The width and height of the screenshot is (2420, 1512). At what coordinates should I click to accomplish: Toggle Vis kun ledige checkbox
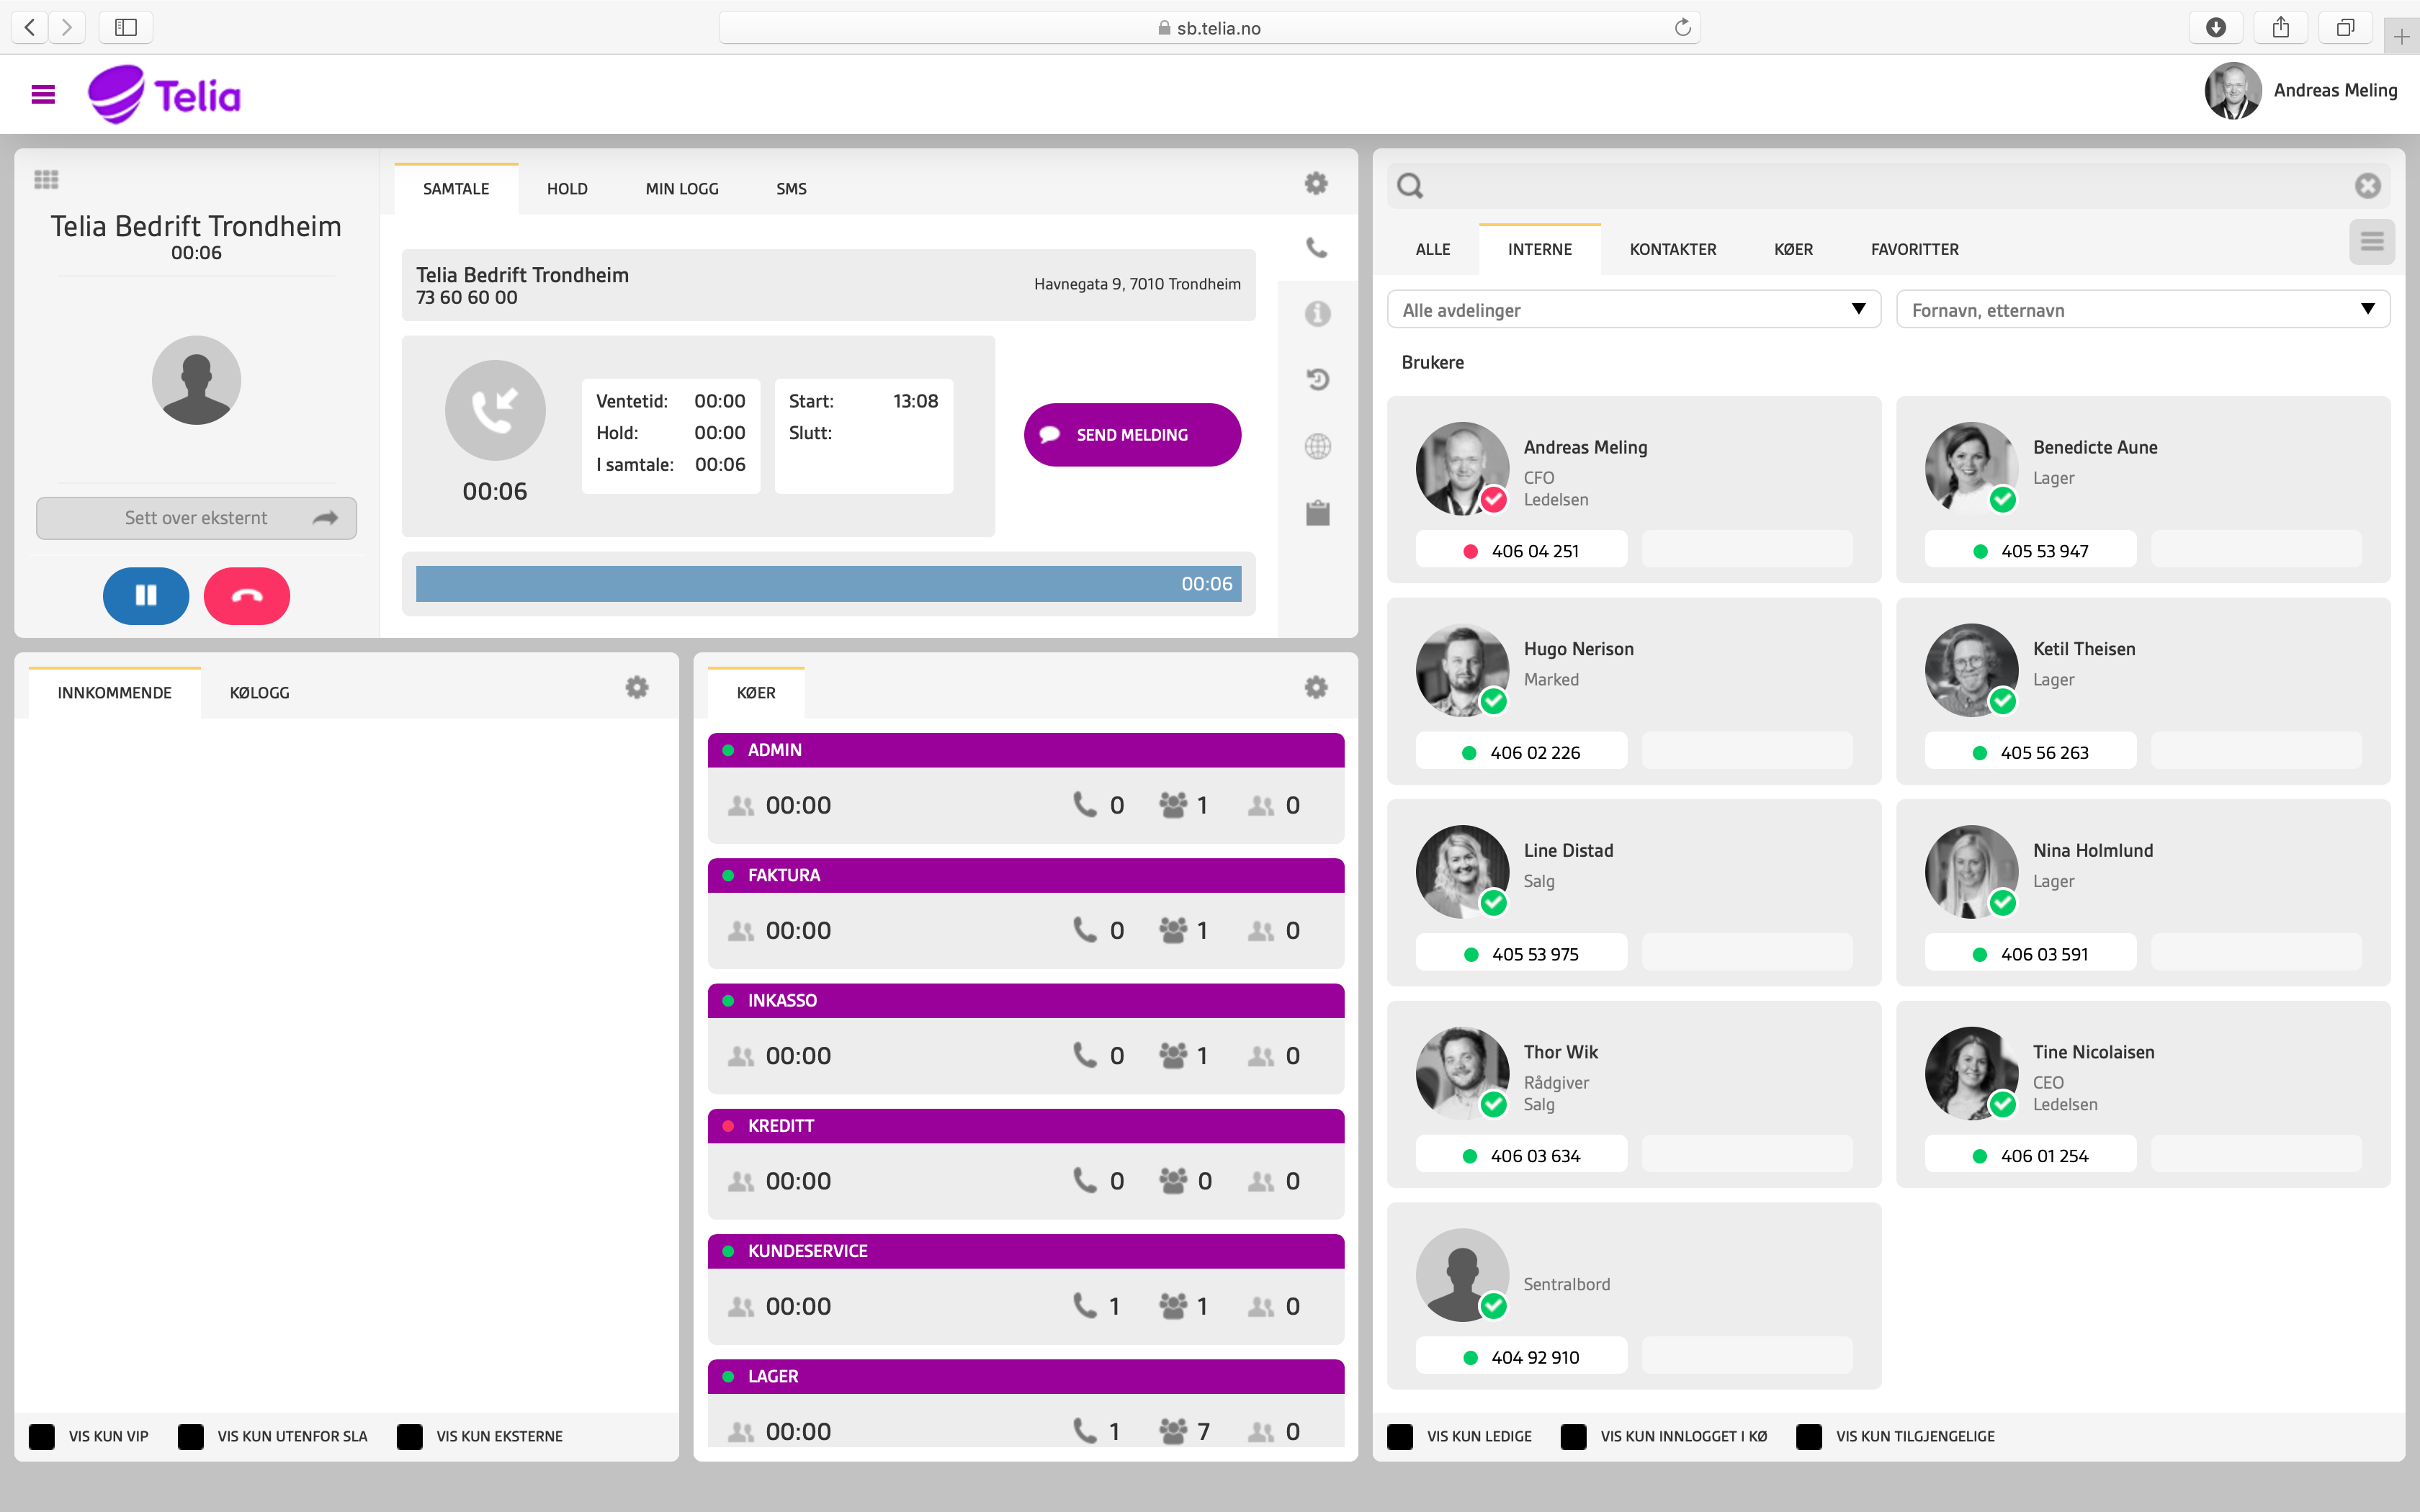[x=1400, y=1436]
